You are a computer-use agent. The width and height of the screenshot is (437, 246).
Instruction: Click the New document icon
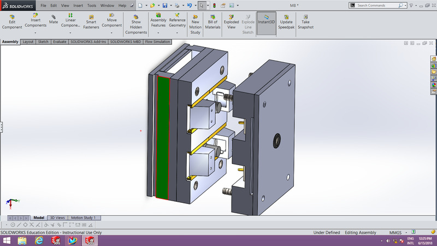(140, 5)
